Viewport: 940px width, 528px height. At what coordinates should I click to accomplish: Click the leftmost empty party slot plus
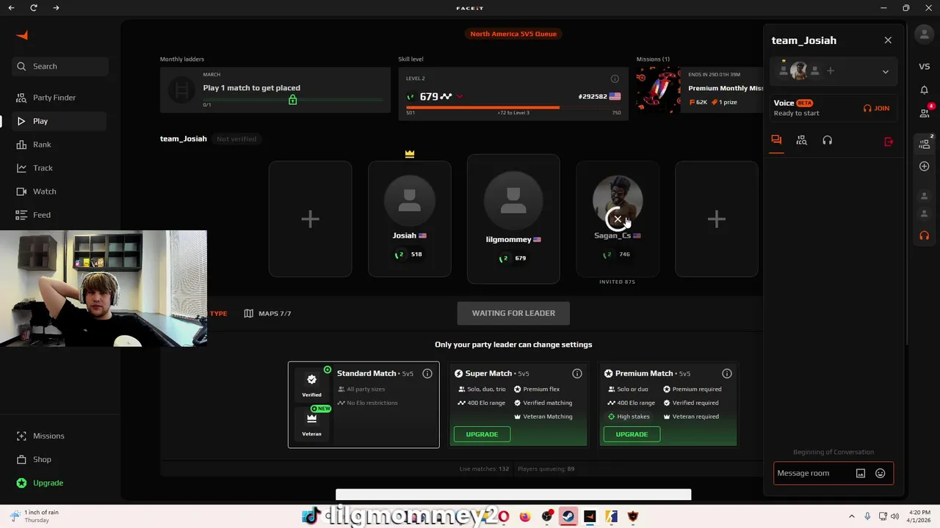[310, 219]
